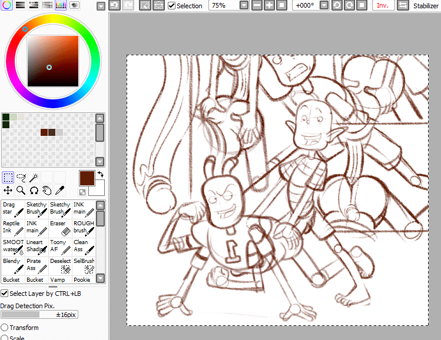Choose the Eraser tool preset

pyautogui.click(x=60, y=228)
